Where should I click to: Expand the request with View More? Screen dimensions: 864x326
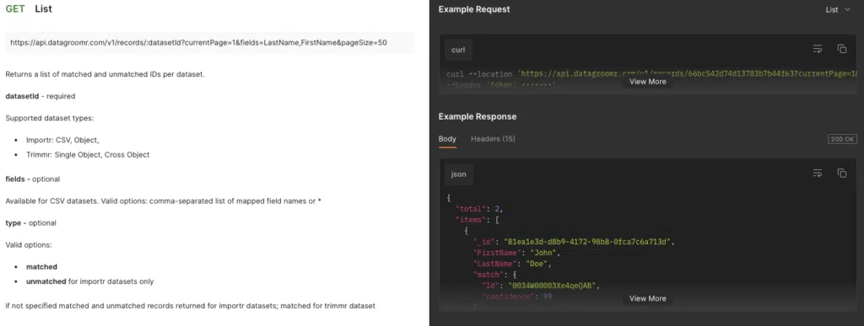coord(647,82)
